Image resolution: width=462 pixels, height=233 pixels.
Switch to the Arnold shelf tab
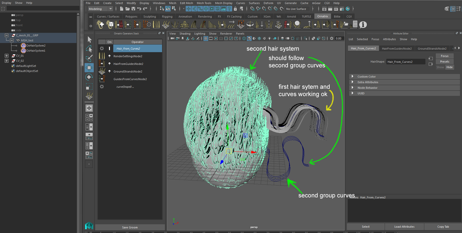coord(291,17)
